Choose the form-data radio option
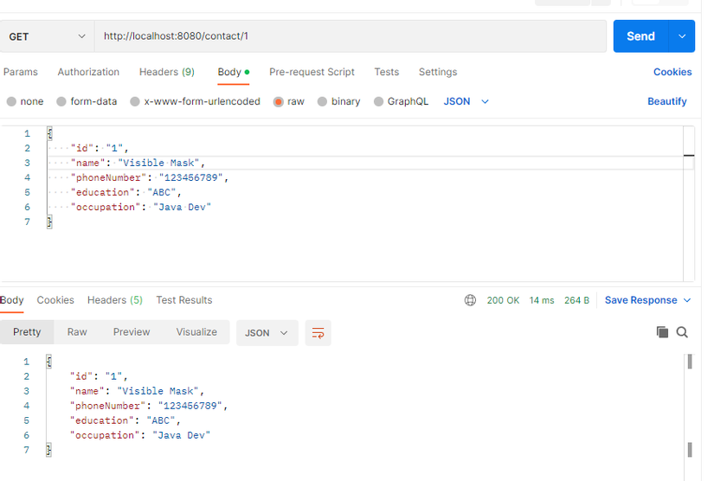Image resolution: width=714 pixels, height=481 pixels. pyautogui.click(x=61, y=101)
